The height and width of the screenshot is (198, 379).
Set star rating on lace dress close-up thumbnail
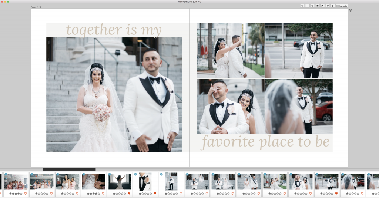[x=93, y=194]
